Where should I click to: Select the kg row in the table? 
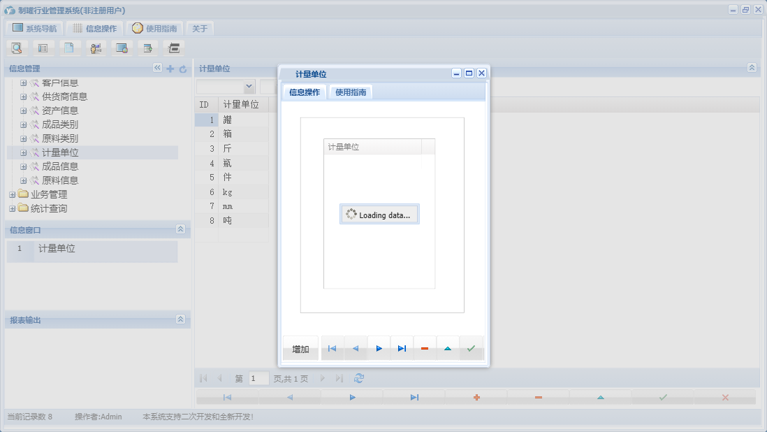(x=232, y=192)
